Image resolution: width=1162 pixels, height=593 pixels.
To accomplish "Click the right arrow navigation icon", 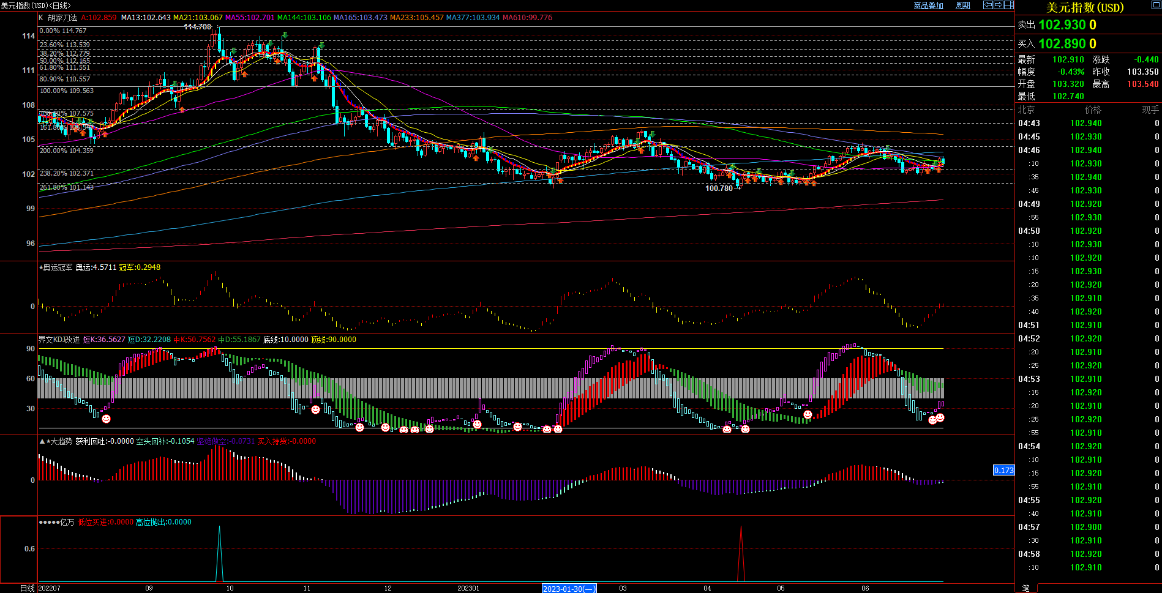I will (x=998, y=5).
